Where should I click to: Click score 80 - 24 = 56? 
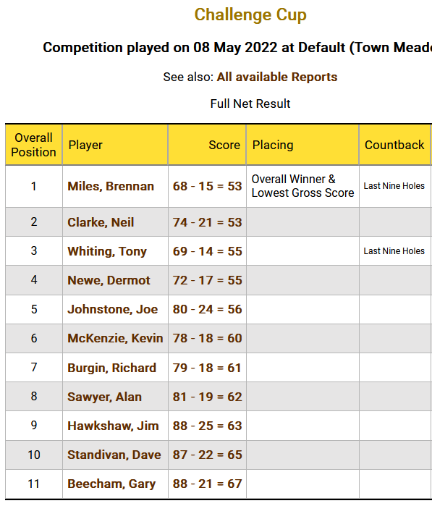[207, 309]
